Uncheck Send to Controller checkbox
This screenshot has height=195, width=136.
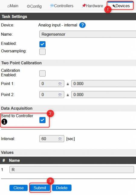(42, 120)
